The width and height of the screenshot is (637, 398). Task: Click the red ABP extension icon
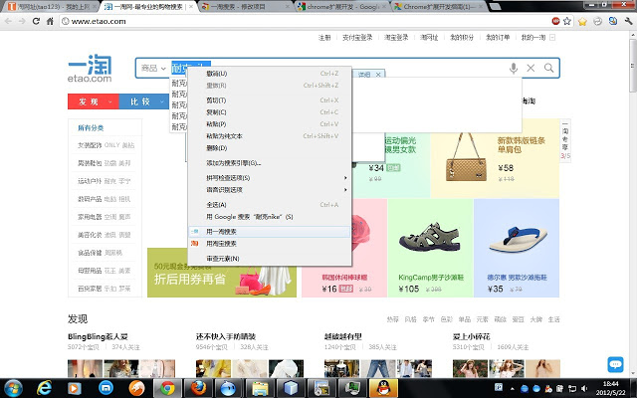click(x=555, y=21)
